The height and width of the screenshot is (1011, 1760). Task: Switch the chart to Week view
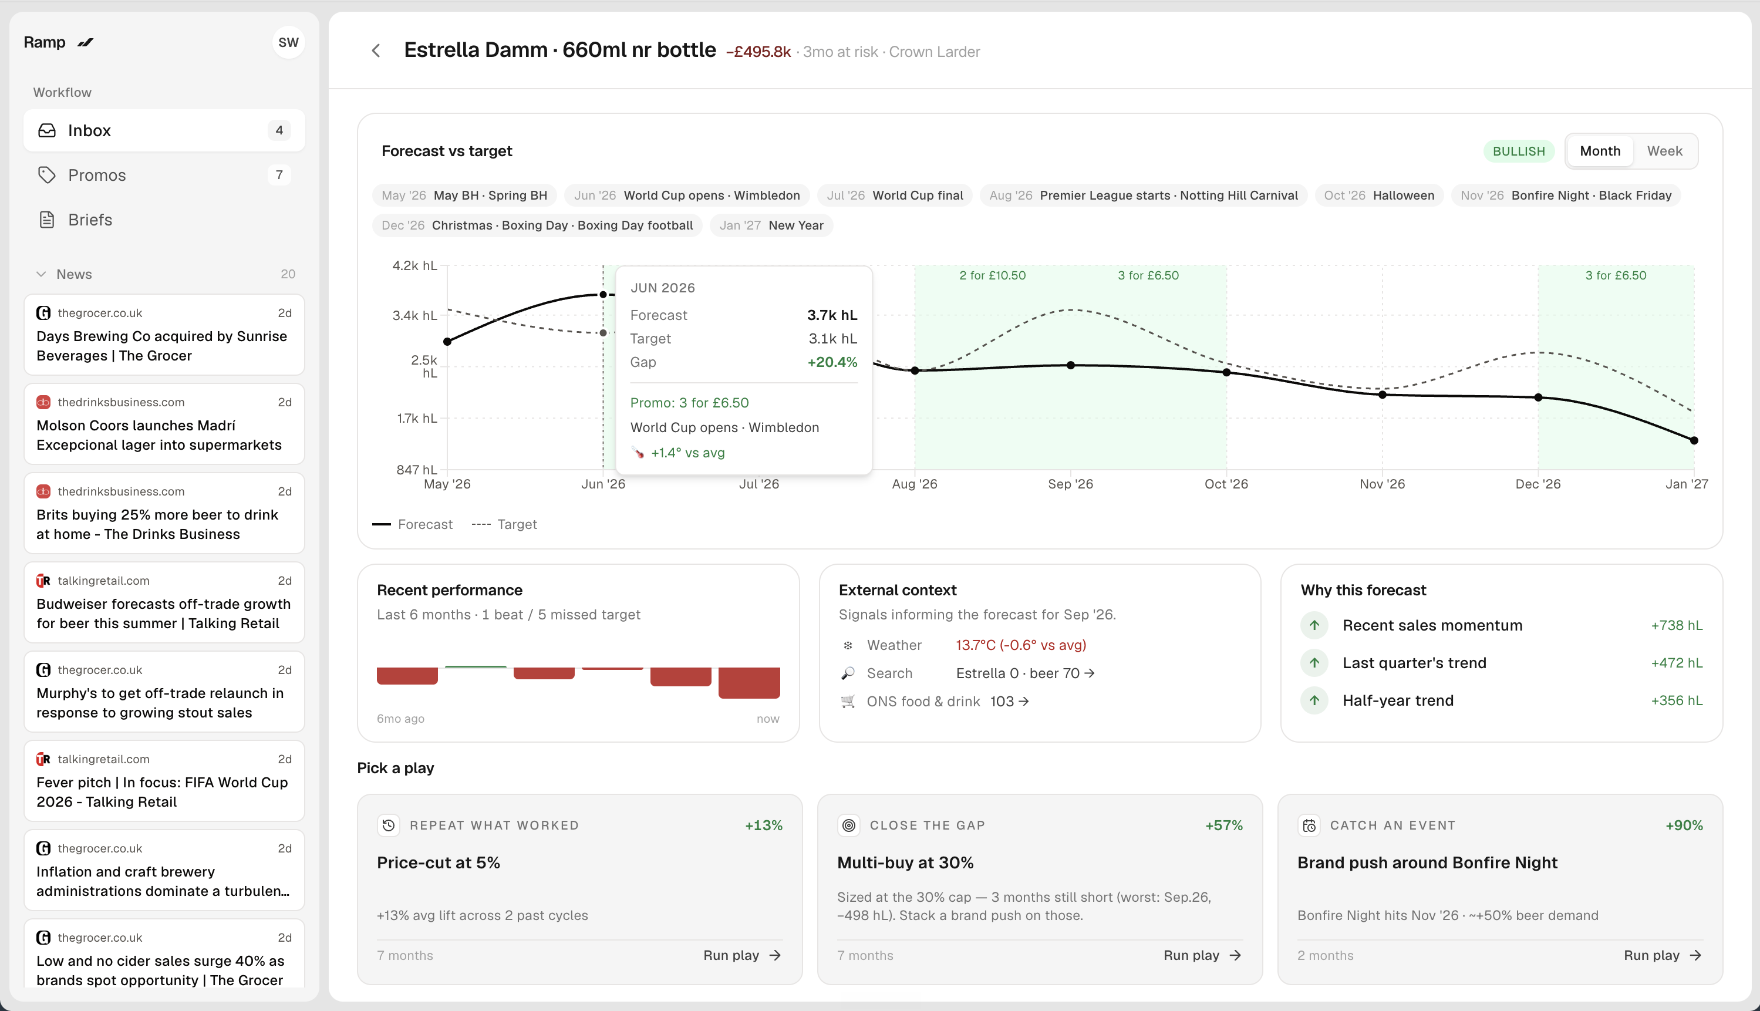[x=1664, y=151]
